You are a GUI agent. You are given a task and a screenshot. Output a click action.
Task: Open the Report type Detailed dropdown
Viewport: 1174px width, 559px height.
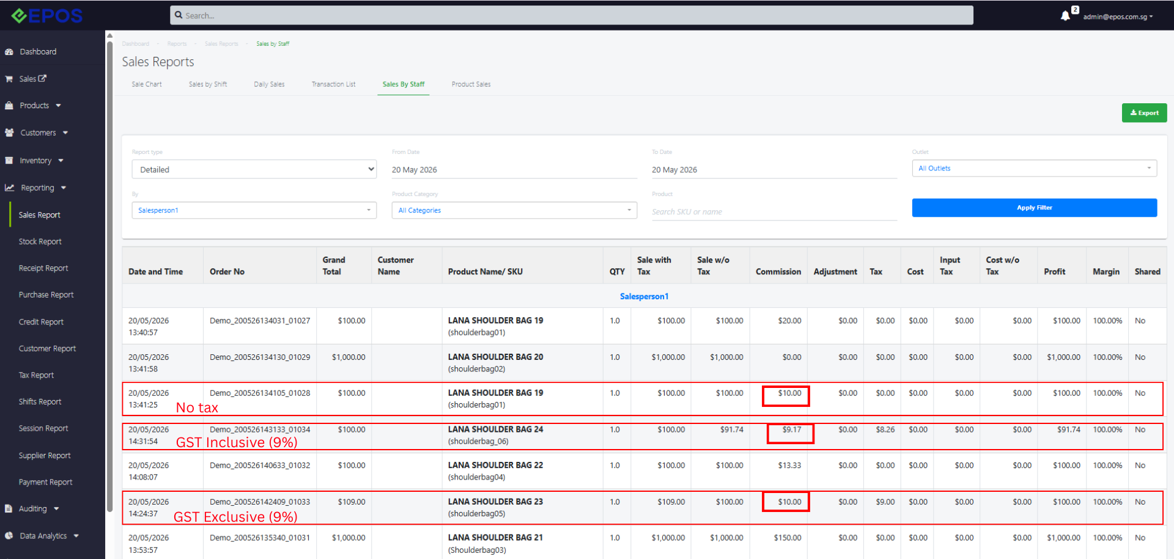pyautogui.click(x=254, y=169)
